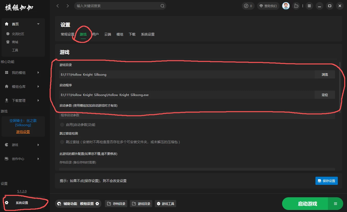Switch to the 常规设置 tab
The width and height of the screenshot is (347, 212).
coord(67,34)
